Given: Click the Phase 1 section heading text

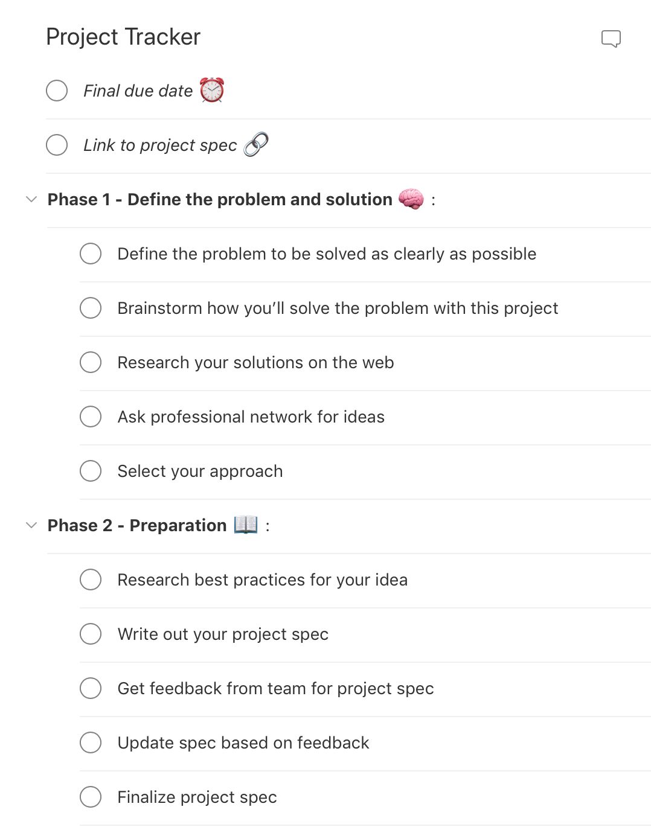Looking at the screenshot, I should (220, 200).
